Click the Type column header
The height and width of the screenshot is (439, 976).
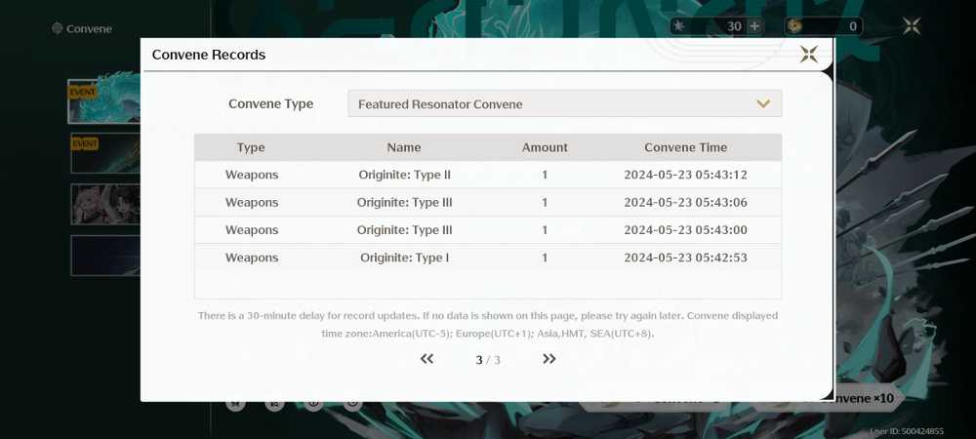[251, 147]
